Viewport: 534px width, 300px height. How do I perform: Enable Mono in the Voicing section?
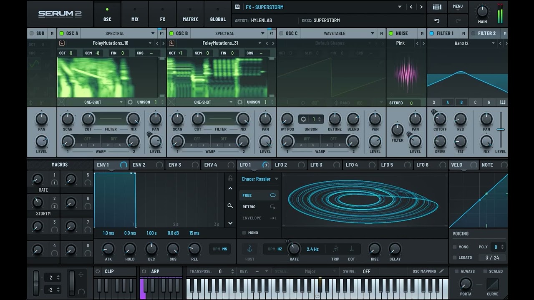coord(455,247)
